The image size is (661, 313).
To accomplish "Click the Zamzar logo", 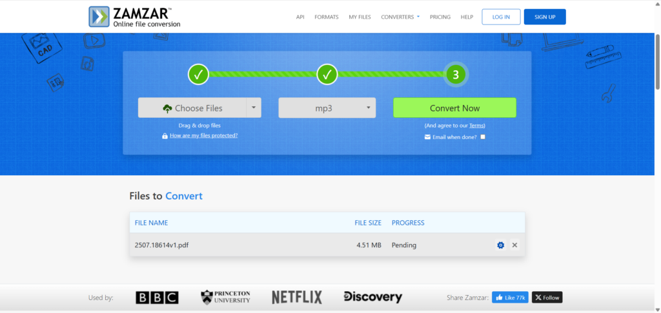I will [134, 17].
